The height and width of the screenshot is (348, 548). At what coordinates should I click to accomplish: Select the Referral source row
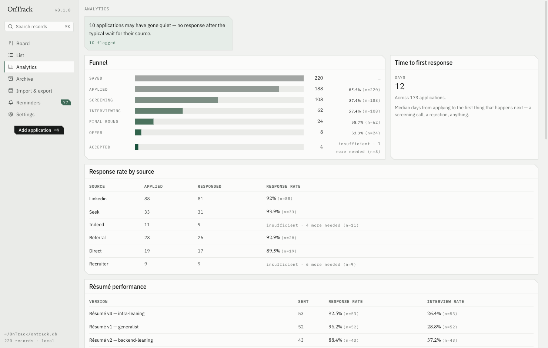(311, 238)
